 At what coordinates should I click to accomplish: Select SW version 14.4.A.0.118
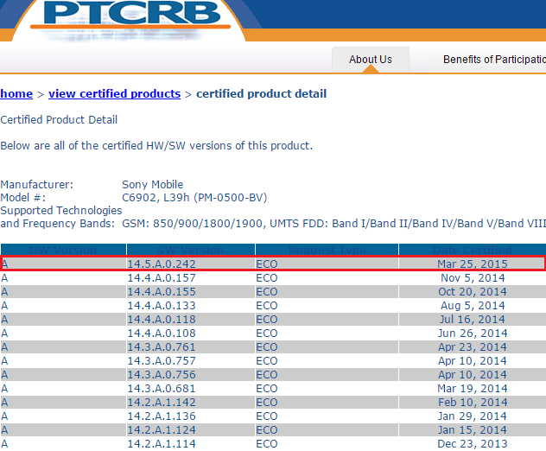click(162, 320)
